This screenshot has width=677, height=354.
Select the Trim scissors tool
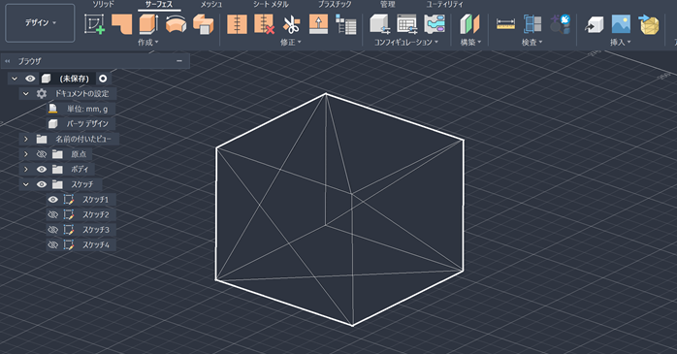291,24
